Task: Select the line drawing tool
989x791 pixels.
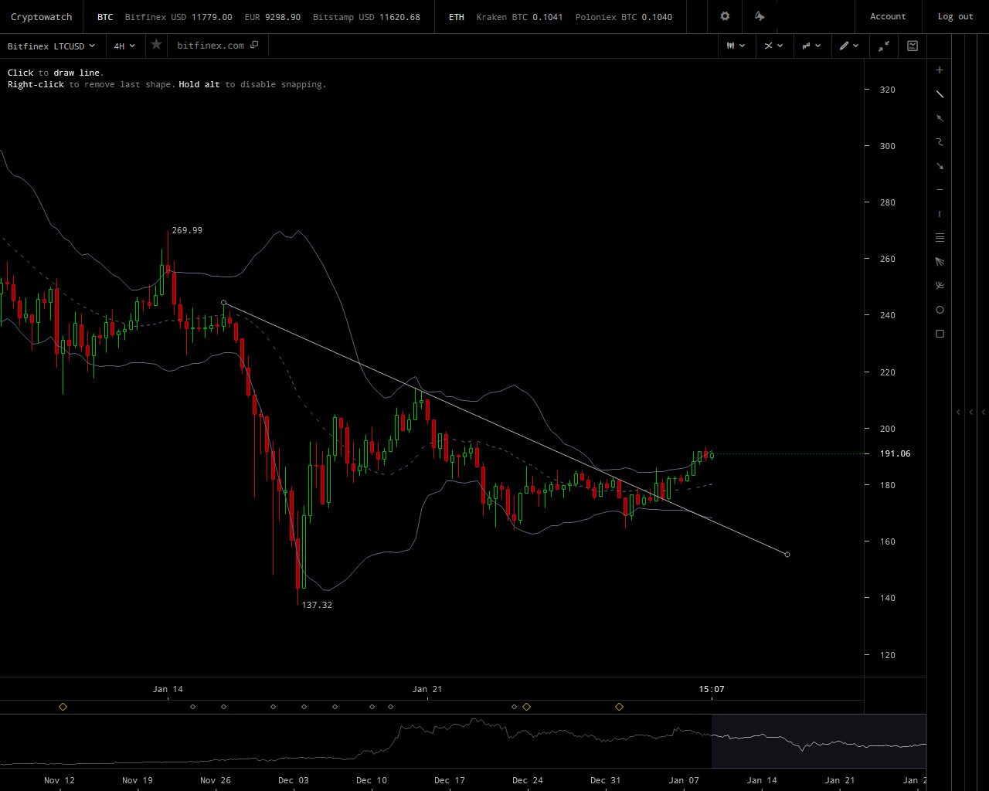Action: [940, 94]
